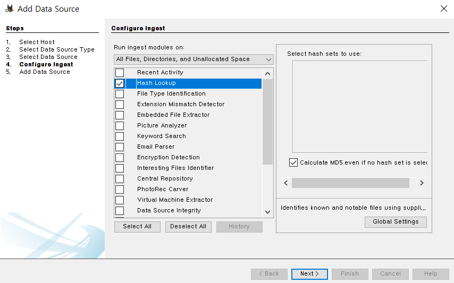
Task: Click the module list scroll down arrow
Action: [x=267, y=212]
